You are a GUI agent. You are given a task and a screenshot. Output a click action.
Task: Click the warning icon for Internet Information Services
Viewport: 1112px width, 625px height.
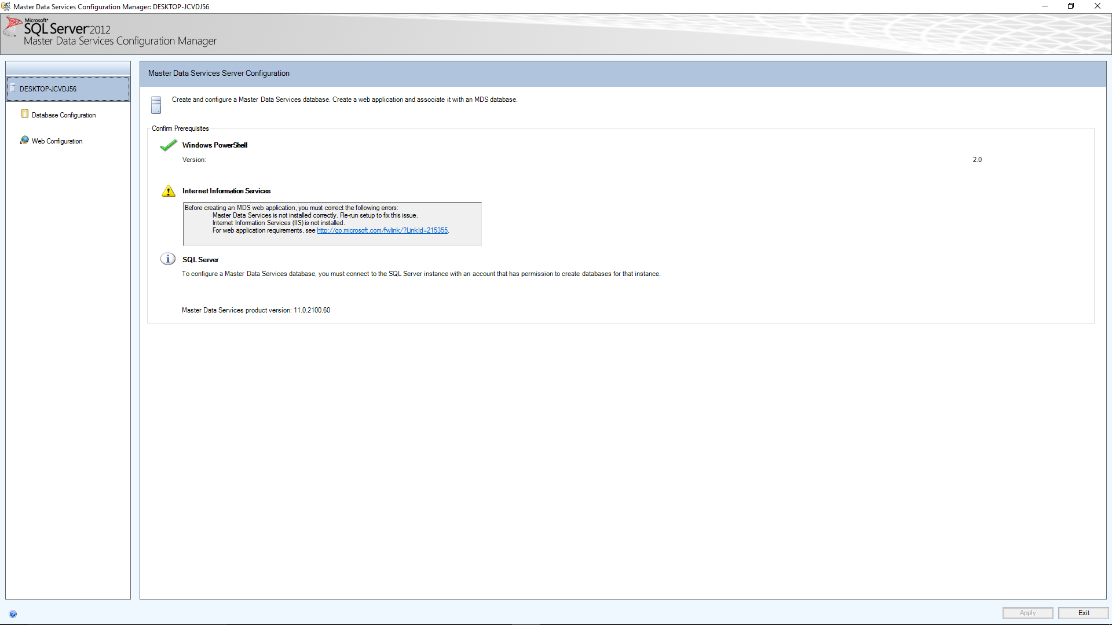point(169,191)
